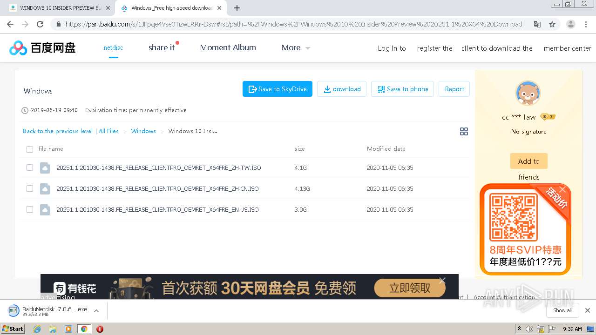Click the file icon for the ZH-TW ISO

pos(45,167)
